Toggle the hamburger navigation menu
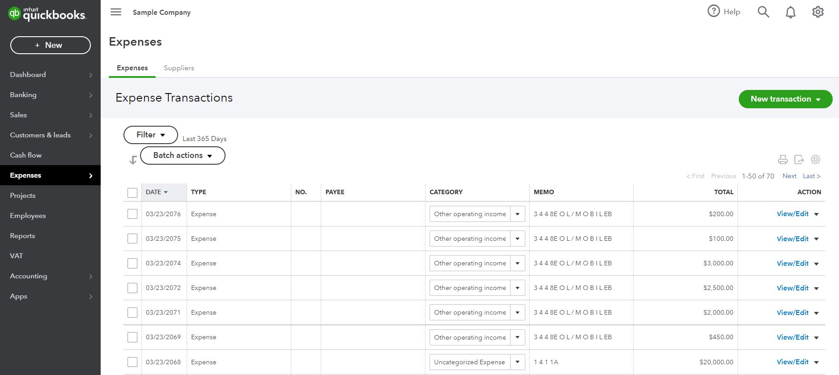 pos(116,12)
